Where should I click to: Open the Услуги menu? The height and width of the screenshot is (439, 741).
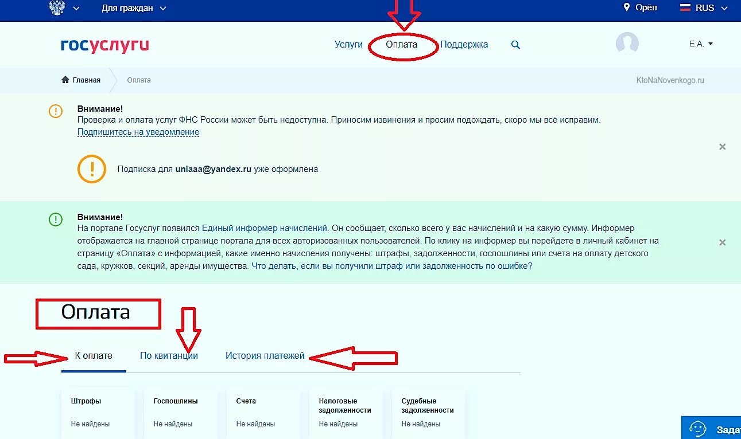point(348,44)
